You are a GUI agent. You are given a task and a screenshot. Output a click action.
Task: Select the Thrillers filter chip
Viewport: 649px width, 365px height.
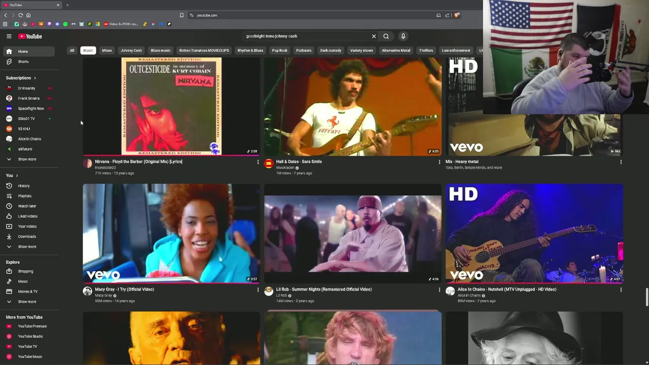[426, 50]
